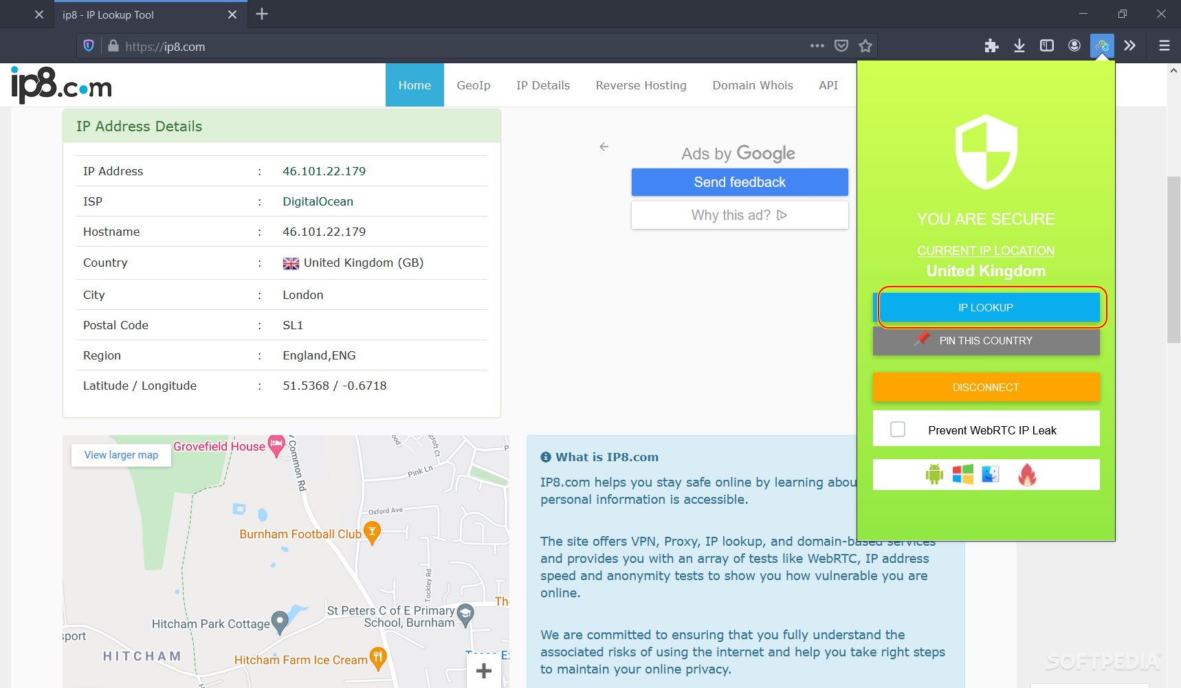1181x688 pixels.
Task: Click the padlock site security icon
Action: pyautogui.click(x=113, y=46)
